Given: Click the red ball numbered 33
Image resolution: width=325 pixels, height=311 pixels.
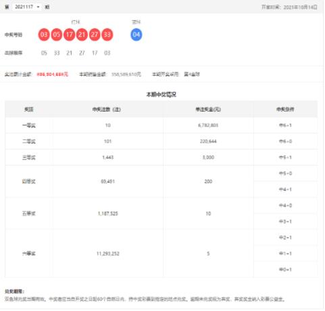Looking at the screenshot, I should (x=107, y=34).
